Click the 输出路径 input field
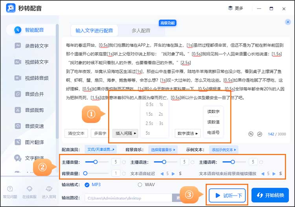This screenshot has width=295, height=207. [x=129, y=198]
